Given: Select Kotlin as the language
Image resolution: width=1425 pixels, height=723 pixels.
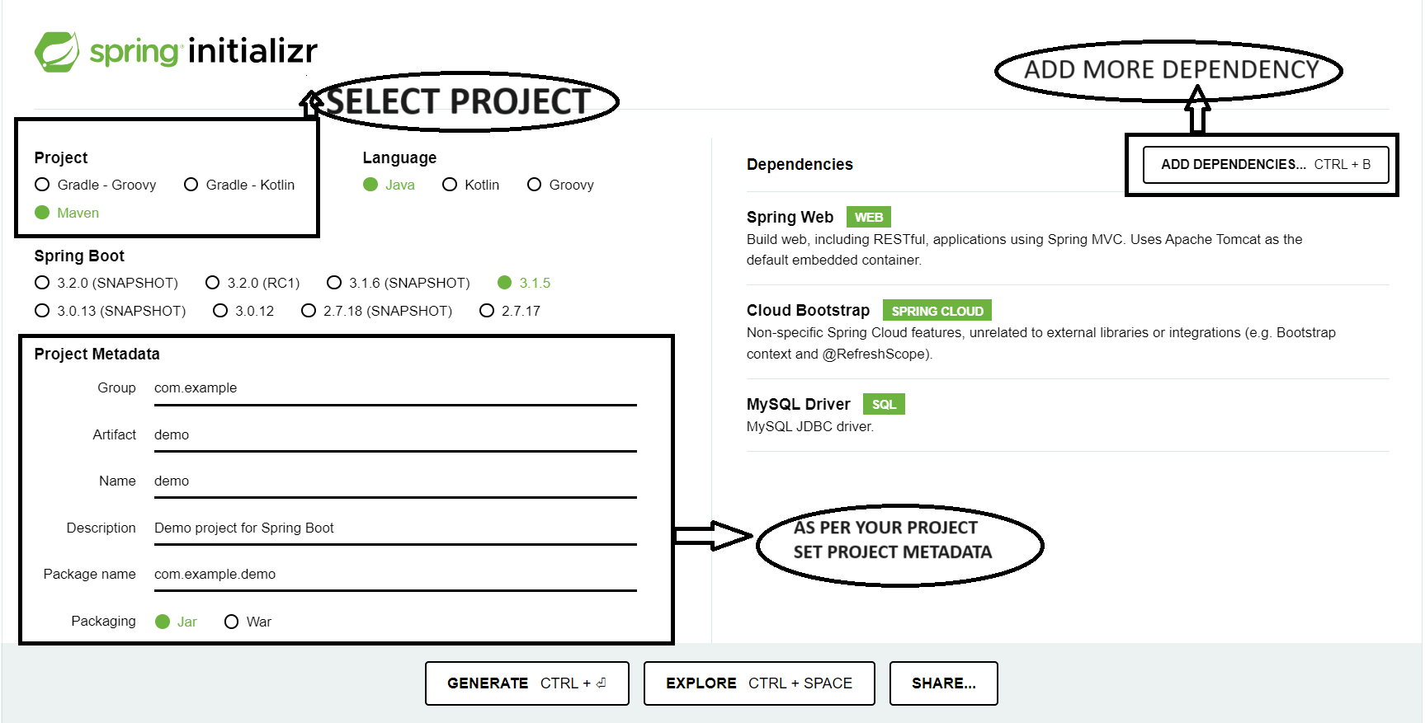Looking at the screenshot, I should pyautogui.click(x=450, y=185).
